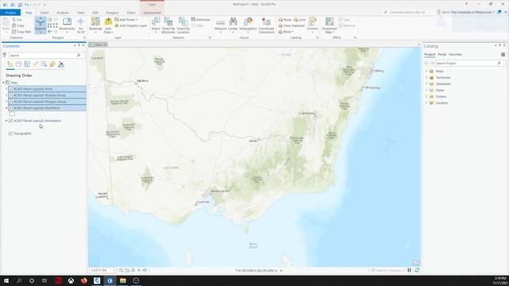The width and height of the screenshot is (509, 286).
Task: Open the Basemap gallery
Action: (x=95, y=25)
